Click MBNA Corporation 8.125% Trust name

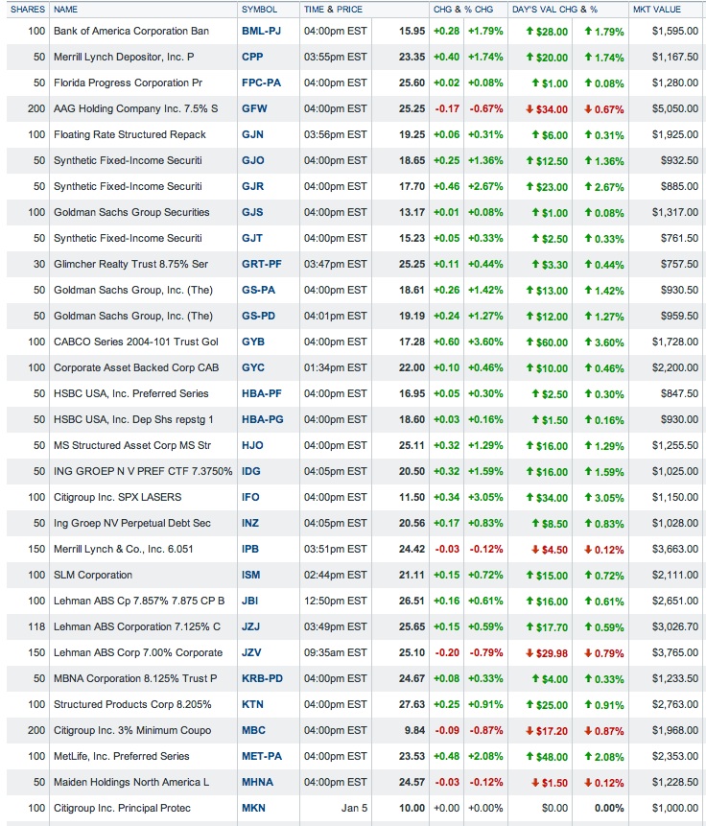click(x=135, y=678)
